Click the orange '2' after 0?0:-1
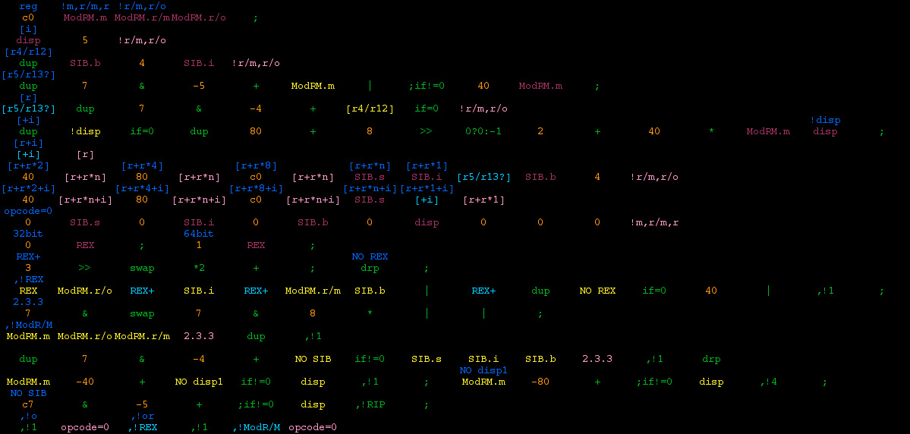Screen dimensions: 910x434 pos(540,132)
